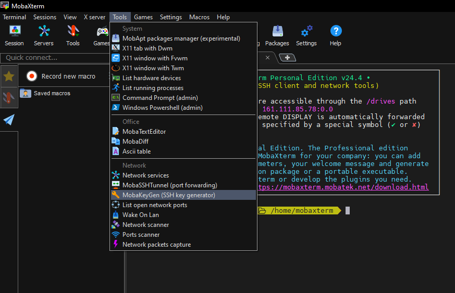Open Windows Powershell (admin)
Screen dimensions: 455x293
183,108
